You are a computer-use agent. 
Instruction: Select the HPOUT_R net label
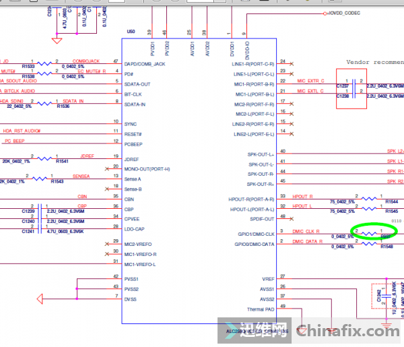pos(302,197)
